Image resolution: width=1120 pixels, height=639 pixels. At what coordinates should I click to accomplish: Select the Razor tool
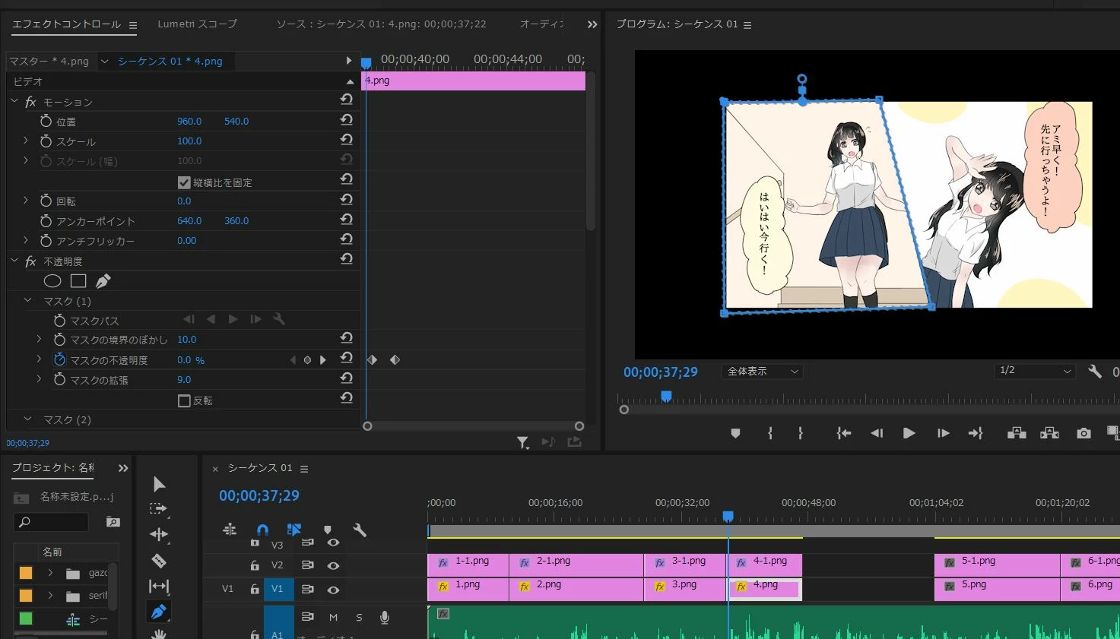(x=159, y=561)
